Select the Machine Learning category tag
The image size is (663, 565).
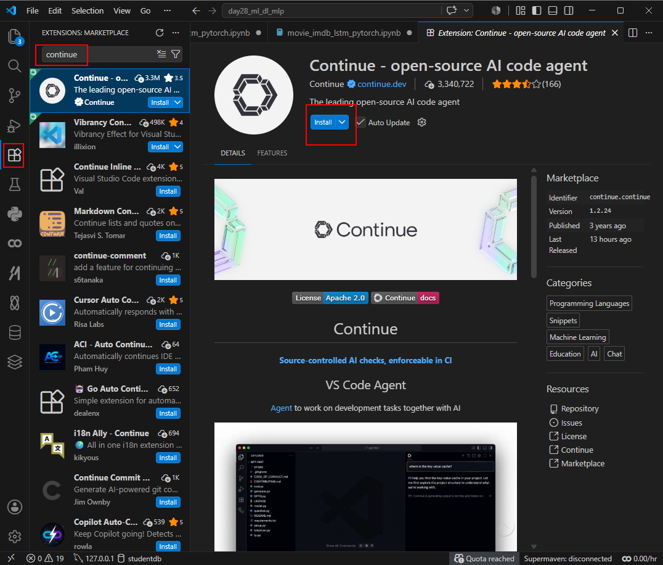coord(577,337)
